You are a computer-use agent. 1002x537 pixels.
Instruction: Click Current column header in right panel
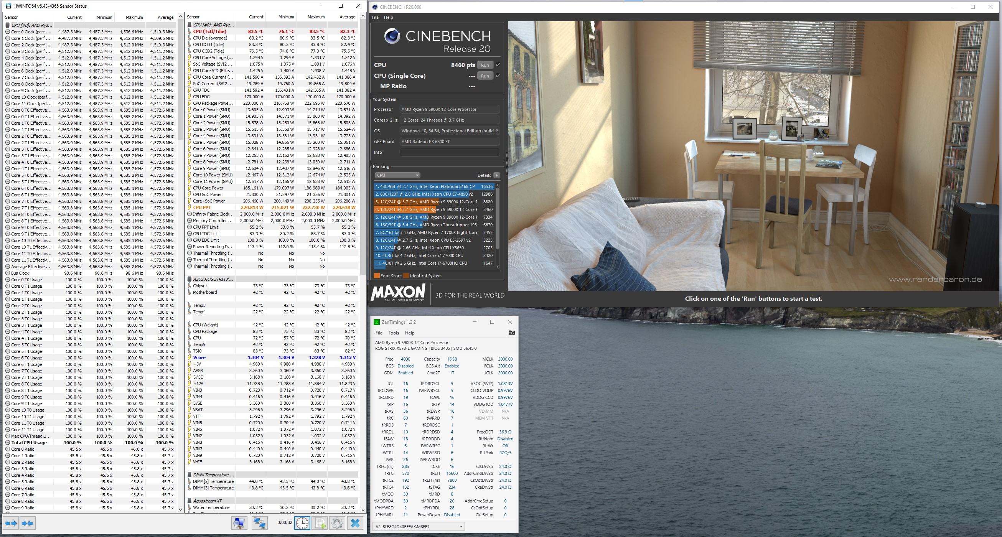pyautogui.click(x=251, y=17)
